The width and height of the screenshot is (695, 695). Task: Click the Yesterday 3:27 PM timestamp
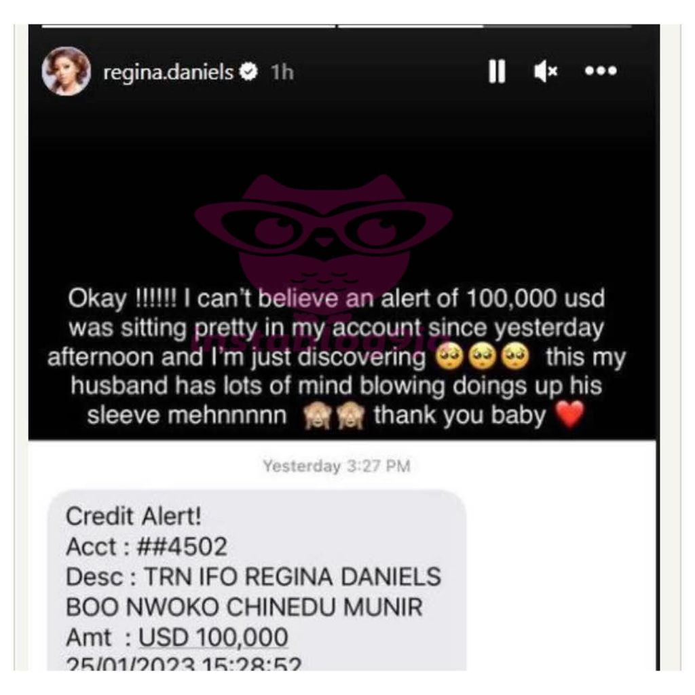click(337, 466)
